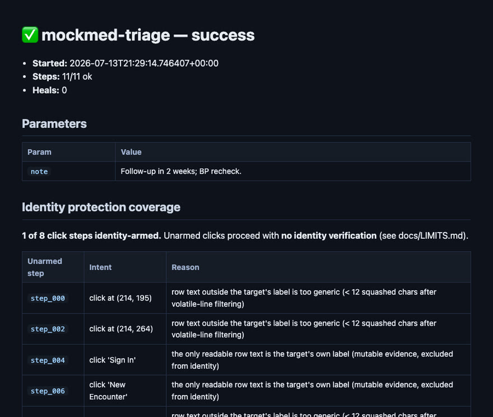The width and height of the screenshot is (493, 417).
Task: Click the reason text in step_002 row
Action: (x=304, y=329)
